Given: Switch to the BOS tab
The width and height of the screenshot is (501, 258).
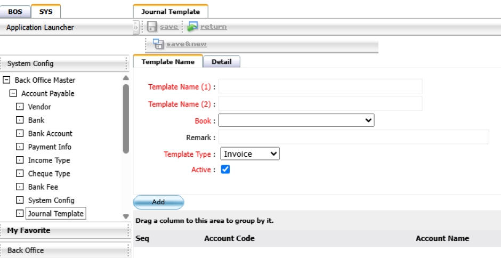Looking at the screenshot, I should 15,11.
